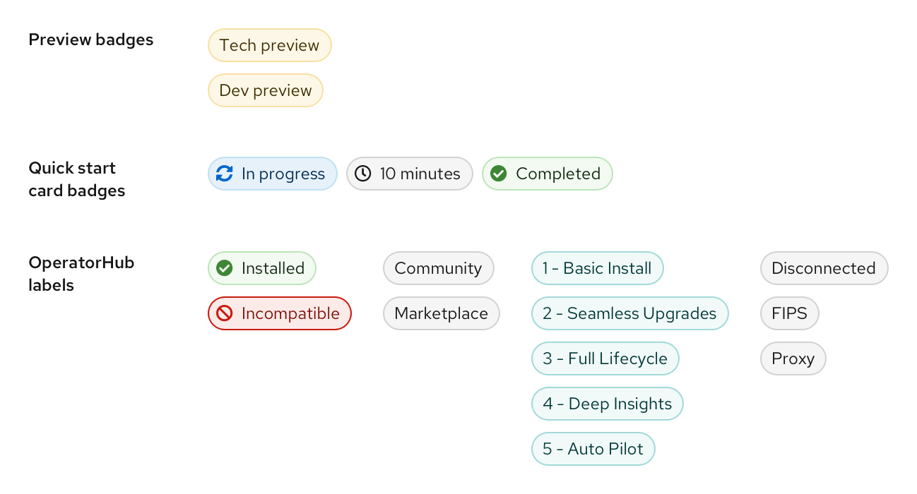Click the 3 - Full Lifecycle badge

point(605,359)
